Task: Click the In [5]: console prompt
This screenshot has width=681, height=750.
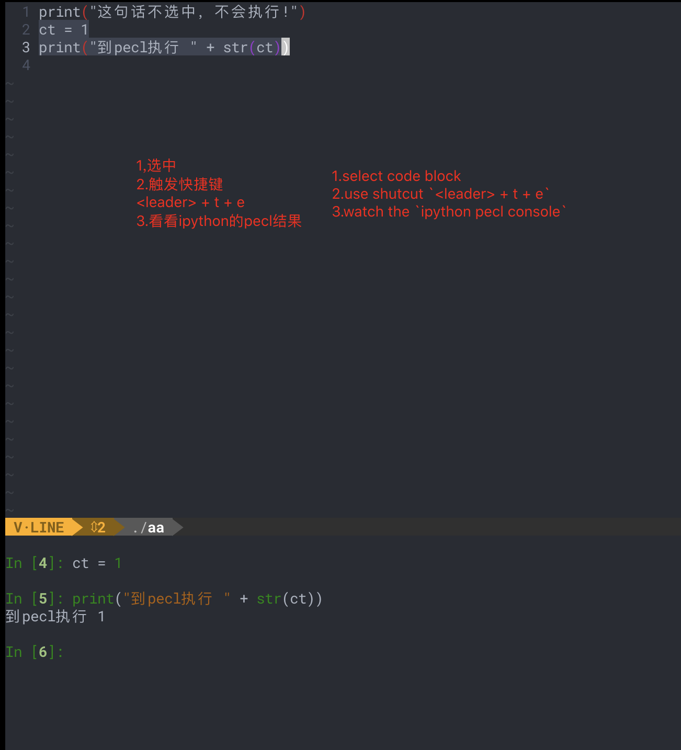Action: pyautogui.click(x=34, y=598)
